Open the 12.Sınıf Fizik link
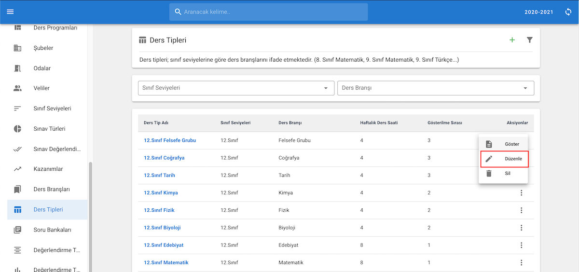This screenshot has height=272, width=579. (159, 210)
